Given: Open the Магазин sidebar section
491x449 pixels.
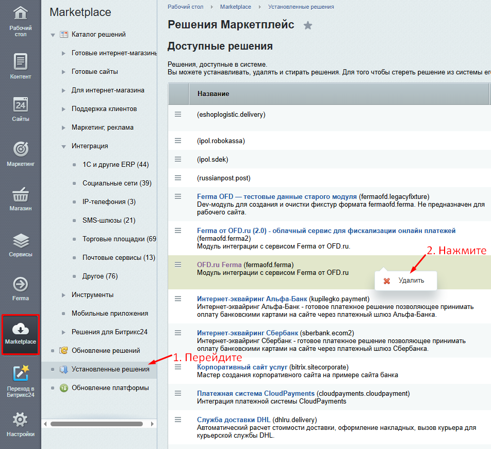Looking at the screenshot, I should [20, 198].
